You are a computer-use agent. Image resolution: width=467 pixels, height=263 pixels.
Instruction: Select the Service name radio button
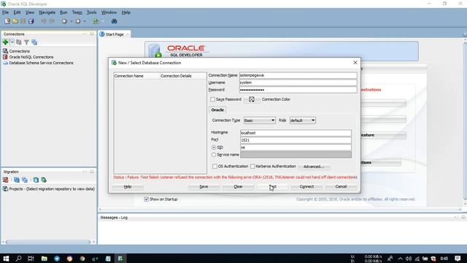(214, 155)
